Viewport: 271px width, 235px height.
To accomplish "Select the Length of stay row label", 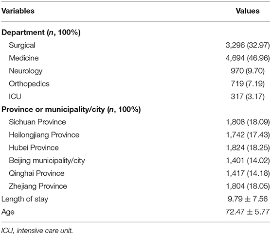I will click(x=25, y=199).
